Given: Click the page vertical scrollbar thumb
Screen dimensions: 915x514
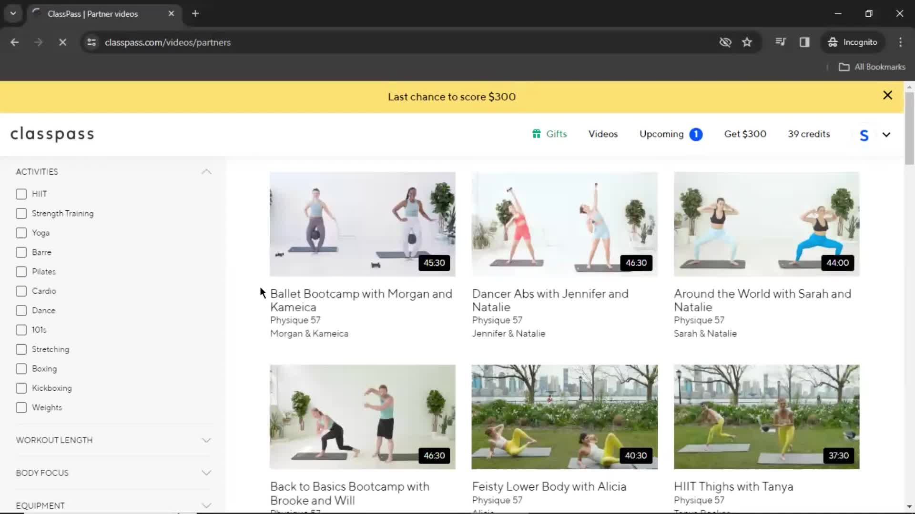Looking at the screenshot, I should (909, 128).
